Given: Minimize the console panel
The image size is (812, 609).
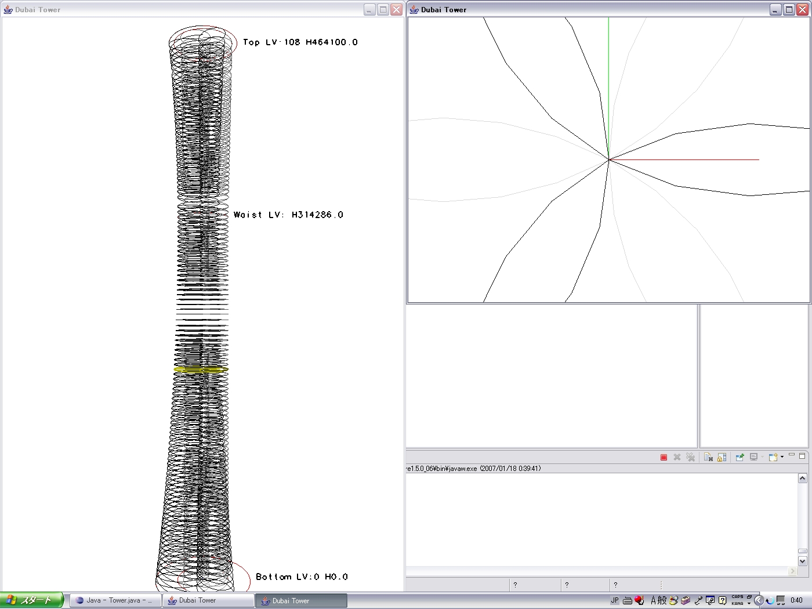Looking at the screenshot, I should tap(791, 455).
